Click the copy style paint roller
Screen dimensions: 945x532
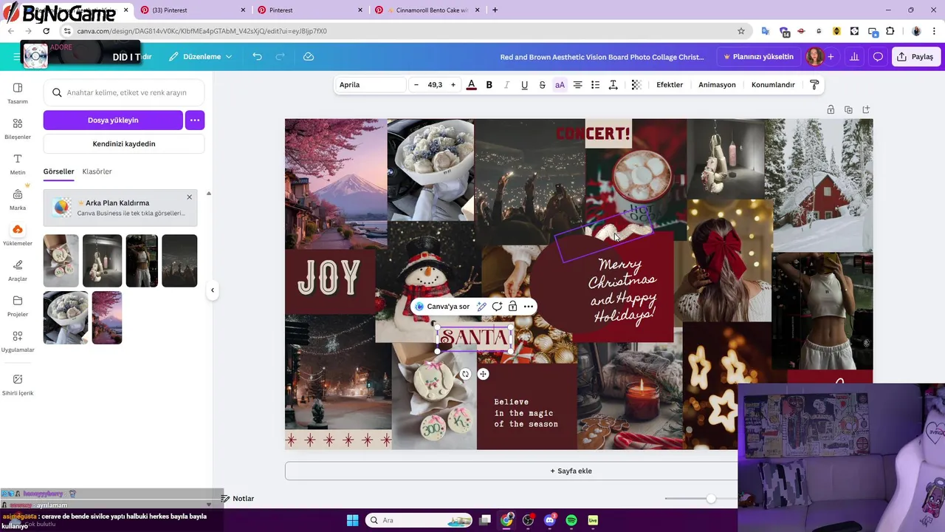click(814, 85)
